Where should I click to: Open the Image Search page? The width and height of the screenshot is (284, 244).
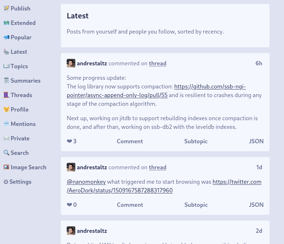point(25,167)
